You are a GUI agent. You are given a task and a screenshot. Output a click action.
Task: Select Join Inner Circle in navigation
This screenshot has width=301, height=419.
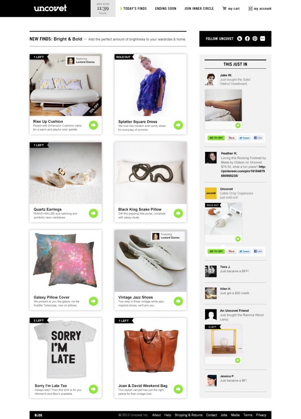[x=199, y=9]
